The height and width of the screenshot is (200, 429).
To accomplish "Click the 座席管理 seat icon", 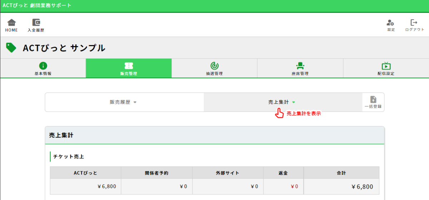I will [x=300, y=66].
